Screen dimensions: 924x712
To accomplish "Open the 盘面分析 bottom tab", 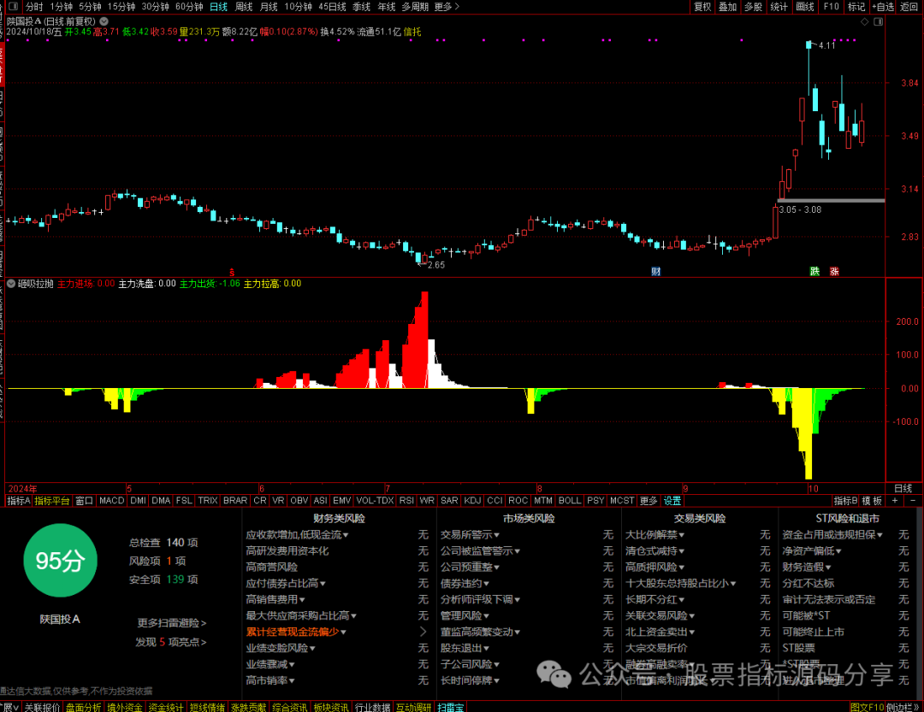I will click(83, 707).
